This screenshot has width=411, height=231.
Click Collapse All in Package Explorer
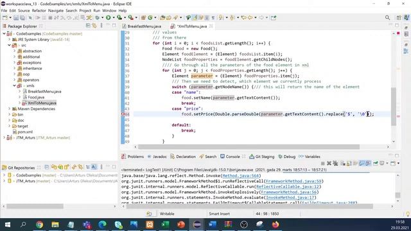pos(88,26)
